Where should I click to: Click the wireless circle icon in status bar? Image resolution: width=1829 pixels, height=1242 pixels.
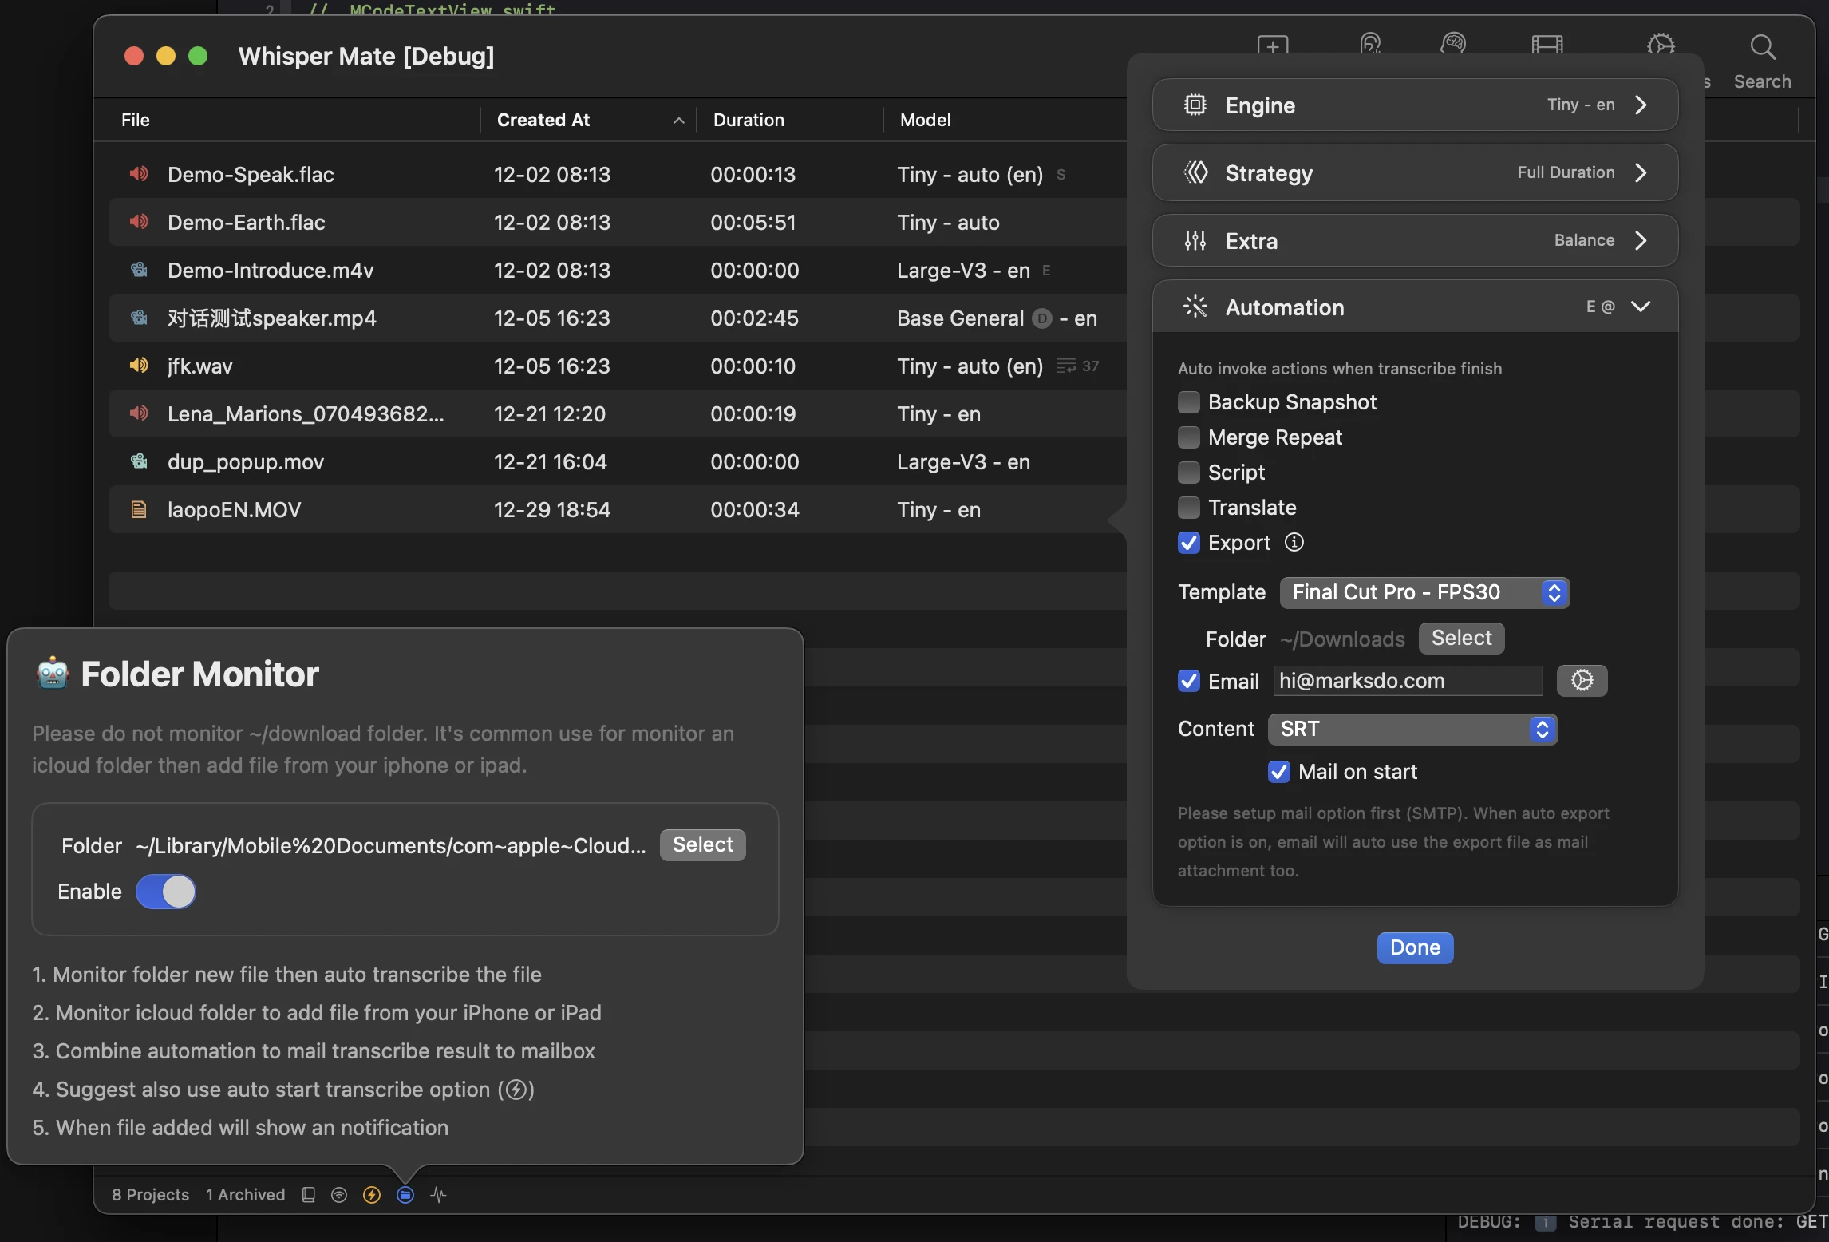[339, 1195]
